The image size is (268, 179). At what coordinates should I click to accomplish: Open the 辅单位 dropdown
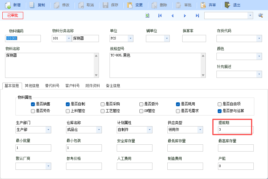[167, 38]
